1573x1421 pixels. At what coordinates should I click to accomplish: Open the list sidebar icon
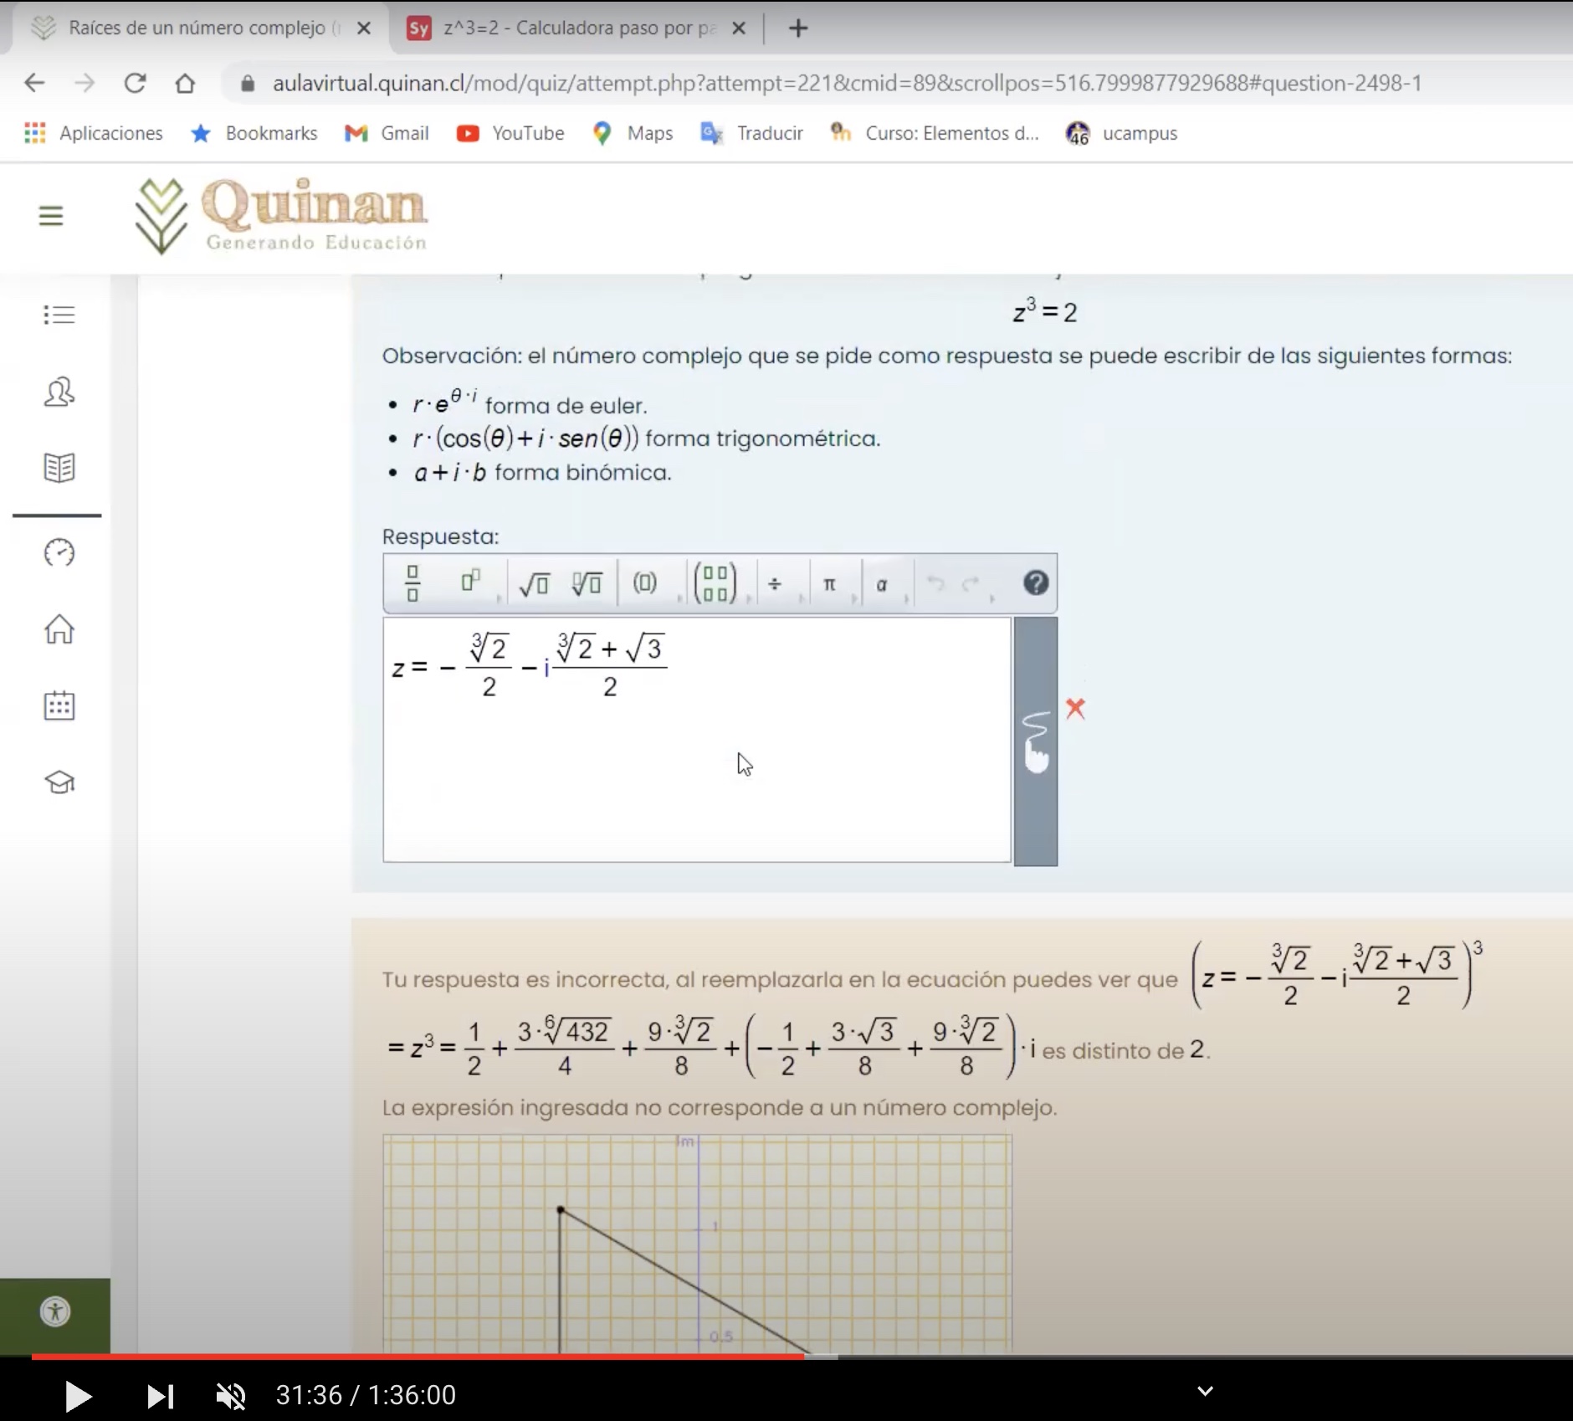59,315
